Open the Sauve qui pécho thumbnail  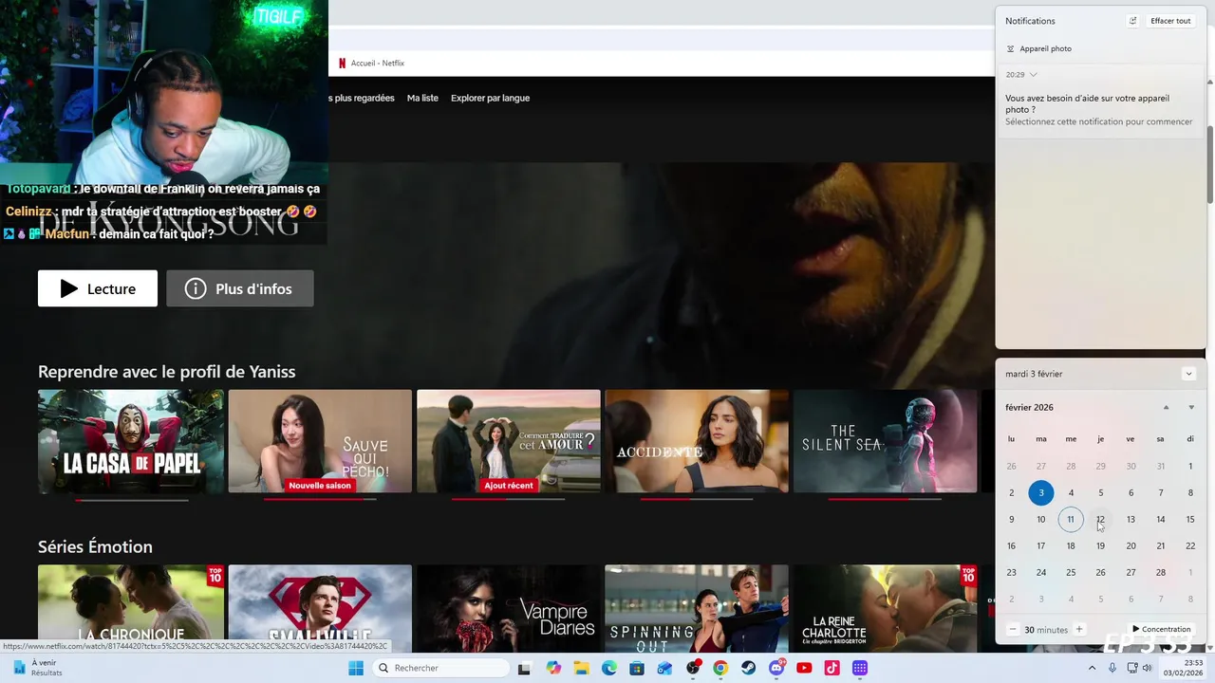pos(320,441)
